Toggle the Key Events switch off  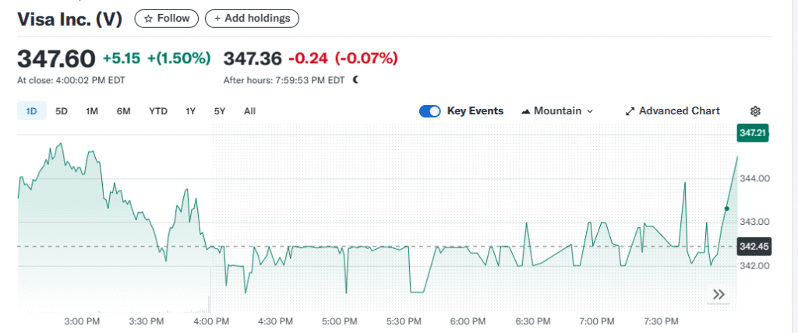tap(429, 110)
